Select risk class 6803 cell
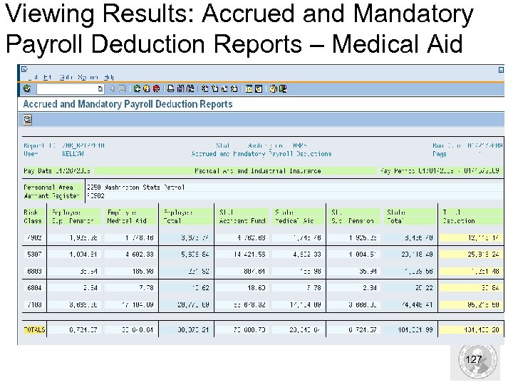 (x=34, y=271)
